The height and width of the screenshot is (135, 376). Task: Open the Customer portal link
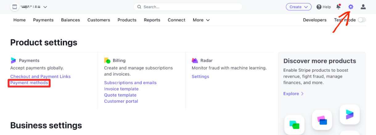(121, 101)
